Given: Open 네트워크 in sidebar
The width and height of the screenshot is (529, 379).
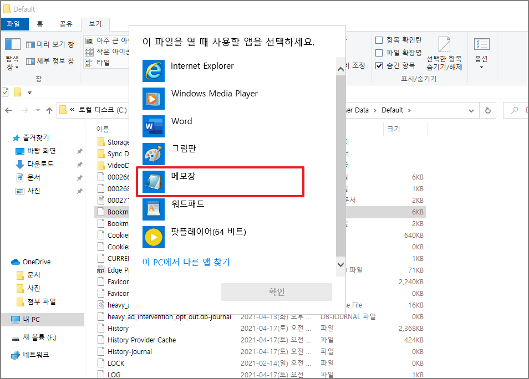Looking at the screenshot, I should [30, 355].
